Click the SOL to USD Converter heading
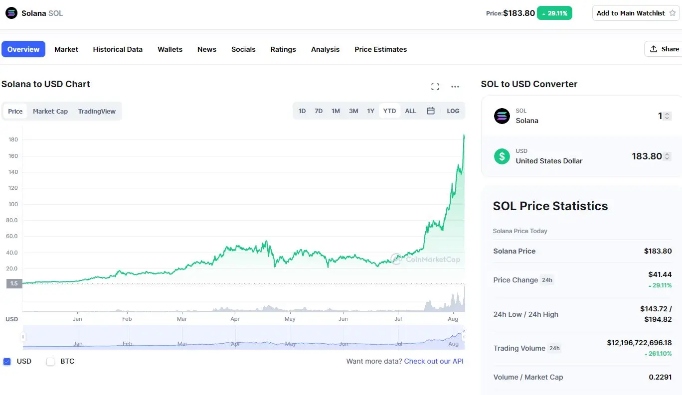This screenshot has width=682, height=395. click(529, 84)
